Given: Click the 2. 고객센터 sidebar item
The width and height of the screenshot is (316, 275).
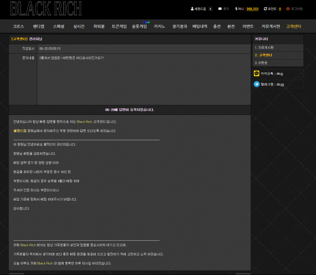Looking at the screenshot, I should pos(263,55).
